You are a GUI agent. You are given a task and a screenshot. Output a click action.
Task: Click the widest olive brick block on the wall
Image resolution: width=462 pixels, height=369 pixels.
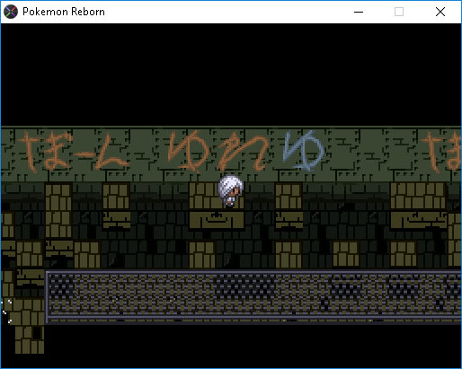click(418, 196)
